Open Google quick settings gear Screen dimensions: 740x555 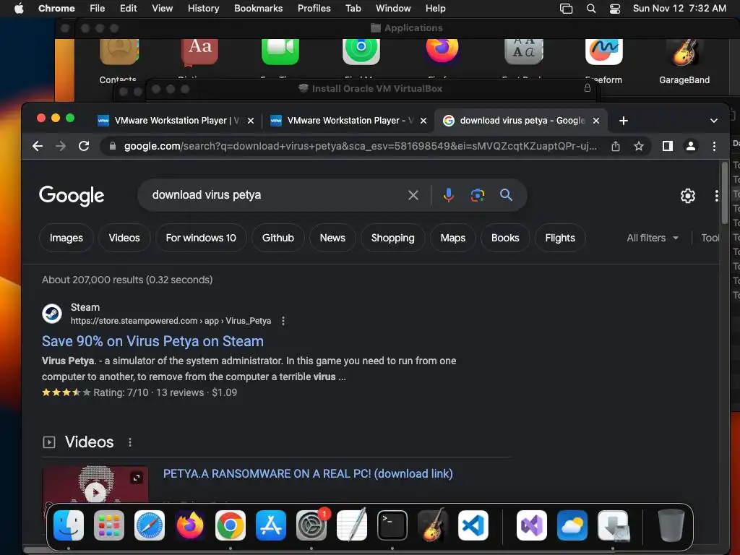[x=688, y=195]
